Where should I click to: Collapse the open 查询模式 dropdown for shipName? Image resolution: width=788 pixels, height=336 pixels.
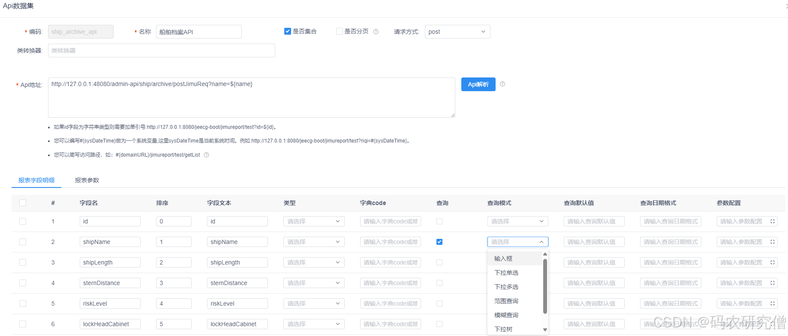coord(517,242)
